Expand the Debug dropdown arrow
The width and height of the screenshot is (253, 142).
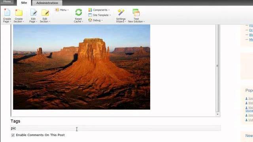[102, 20]
